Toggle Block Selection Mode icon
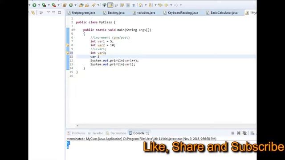The width and height of the screenshot is (285, 160). tap(122, 5)
